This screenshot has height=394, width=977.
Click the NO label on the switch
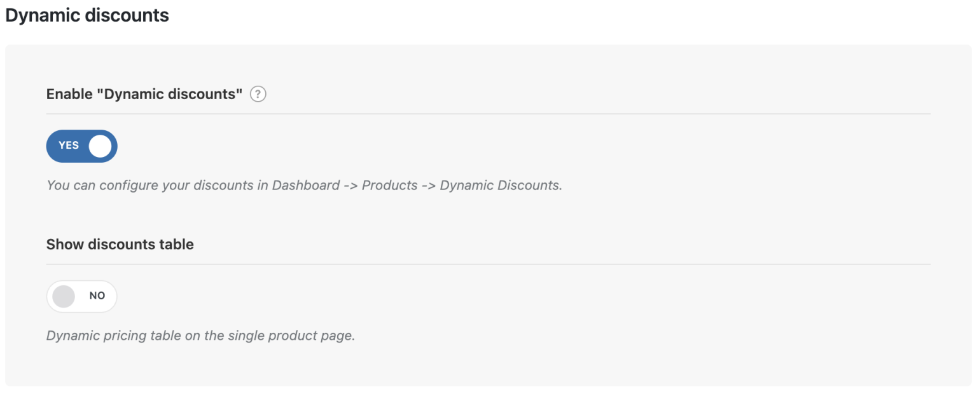97,296
